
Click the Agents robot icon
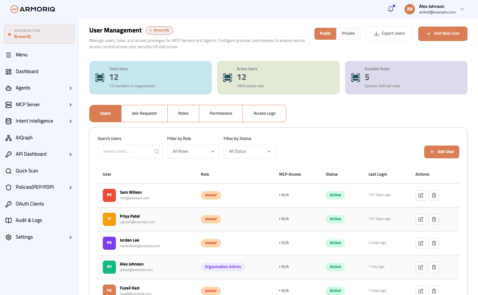tap(9, 88)
